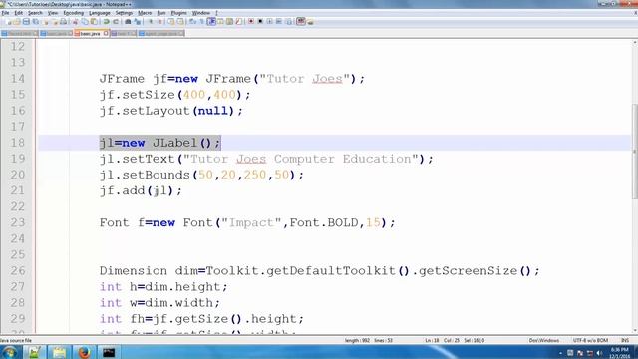This screenshot has width=638, height=359.
Task: Undo the last edit with green arrow
Action: (x=106, y=22)
